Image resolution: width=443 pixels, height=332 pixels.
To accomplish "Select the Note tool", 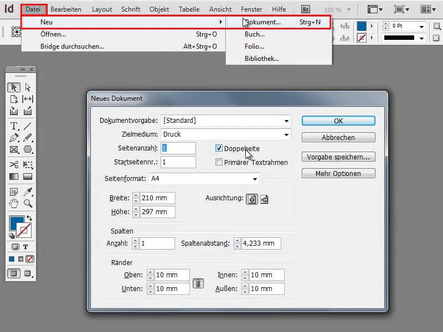I will click(13, 192).
